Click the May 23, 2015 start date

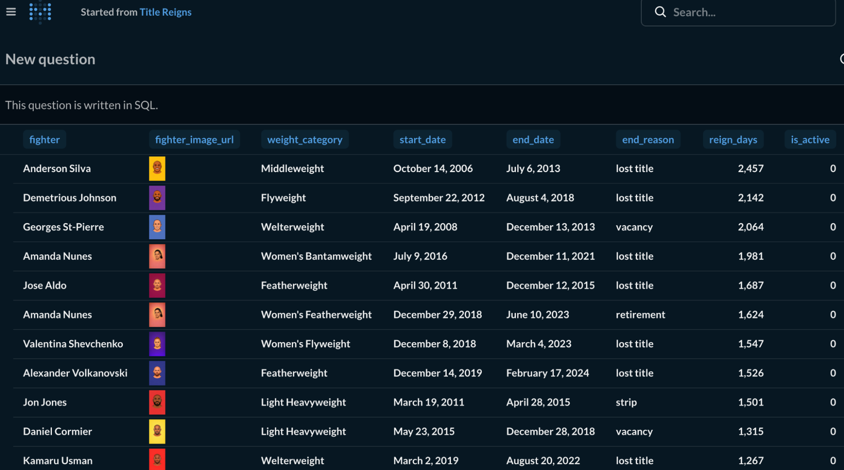point(424,432)
